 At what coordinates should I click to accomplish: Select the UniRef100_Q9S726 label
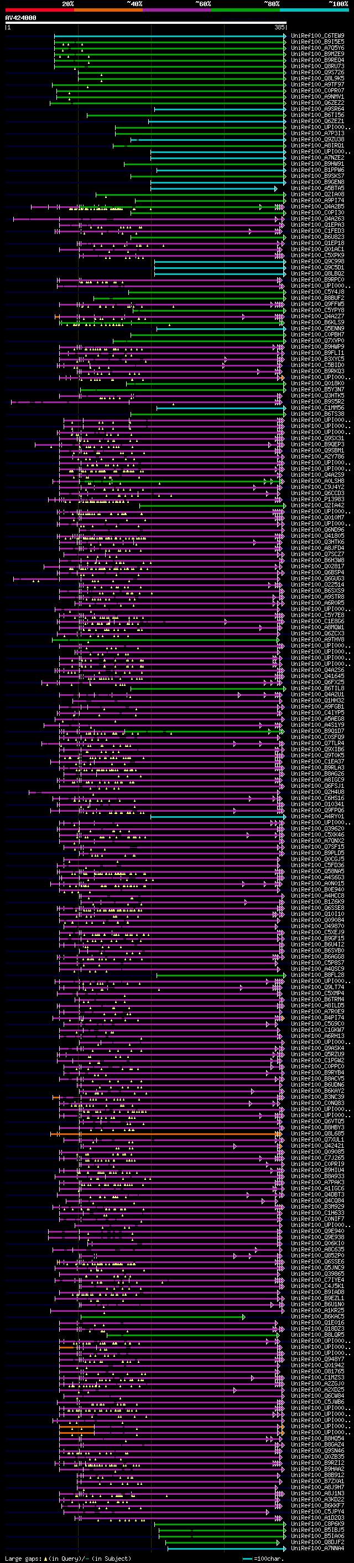(317, 72)
